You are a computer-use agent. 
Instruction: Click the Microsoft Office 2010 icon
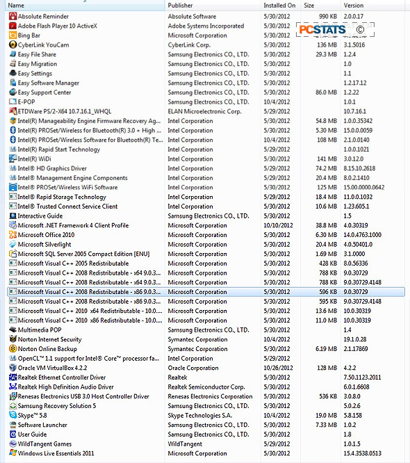pos(13,235)
